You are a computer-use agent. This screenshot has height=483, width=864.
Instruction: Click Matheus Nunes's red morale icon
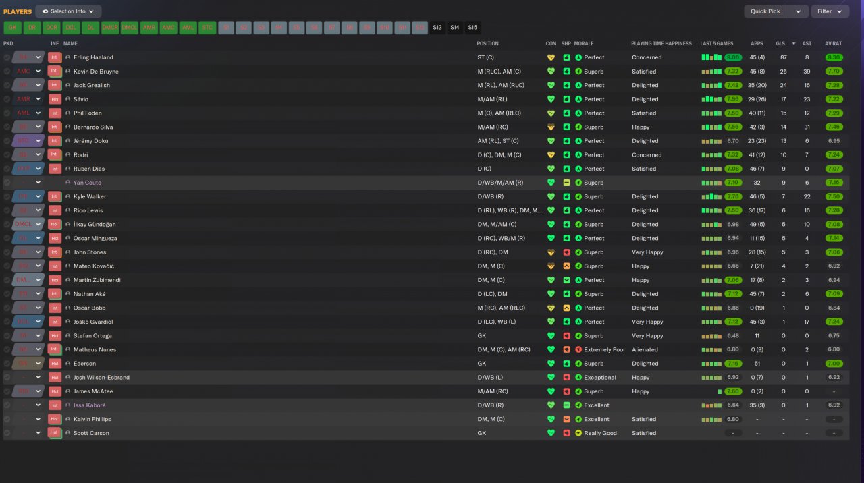(x=578, y=350)
